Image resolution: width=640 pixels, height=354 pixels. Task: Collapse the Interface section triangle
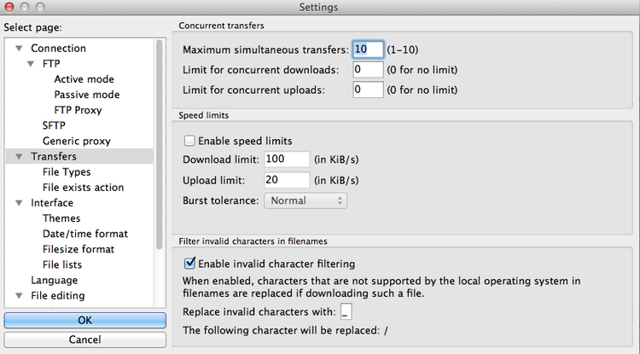(x=19, y=203)
